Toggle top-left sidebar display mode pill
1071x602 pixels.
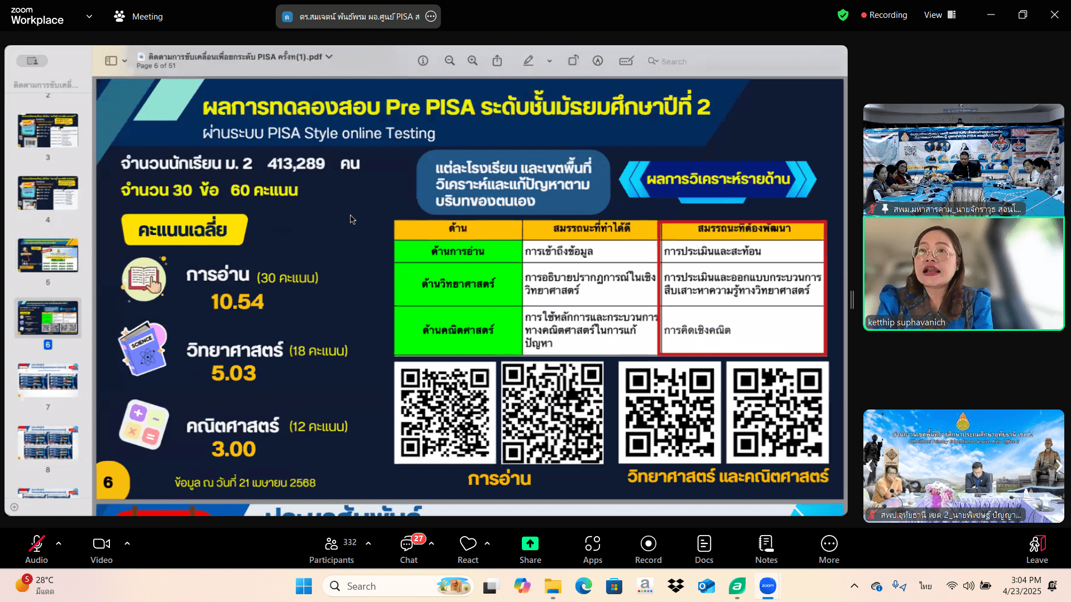click(x=32, y=61)
